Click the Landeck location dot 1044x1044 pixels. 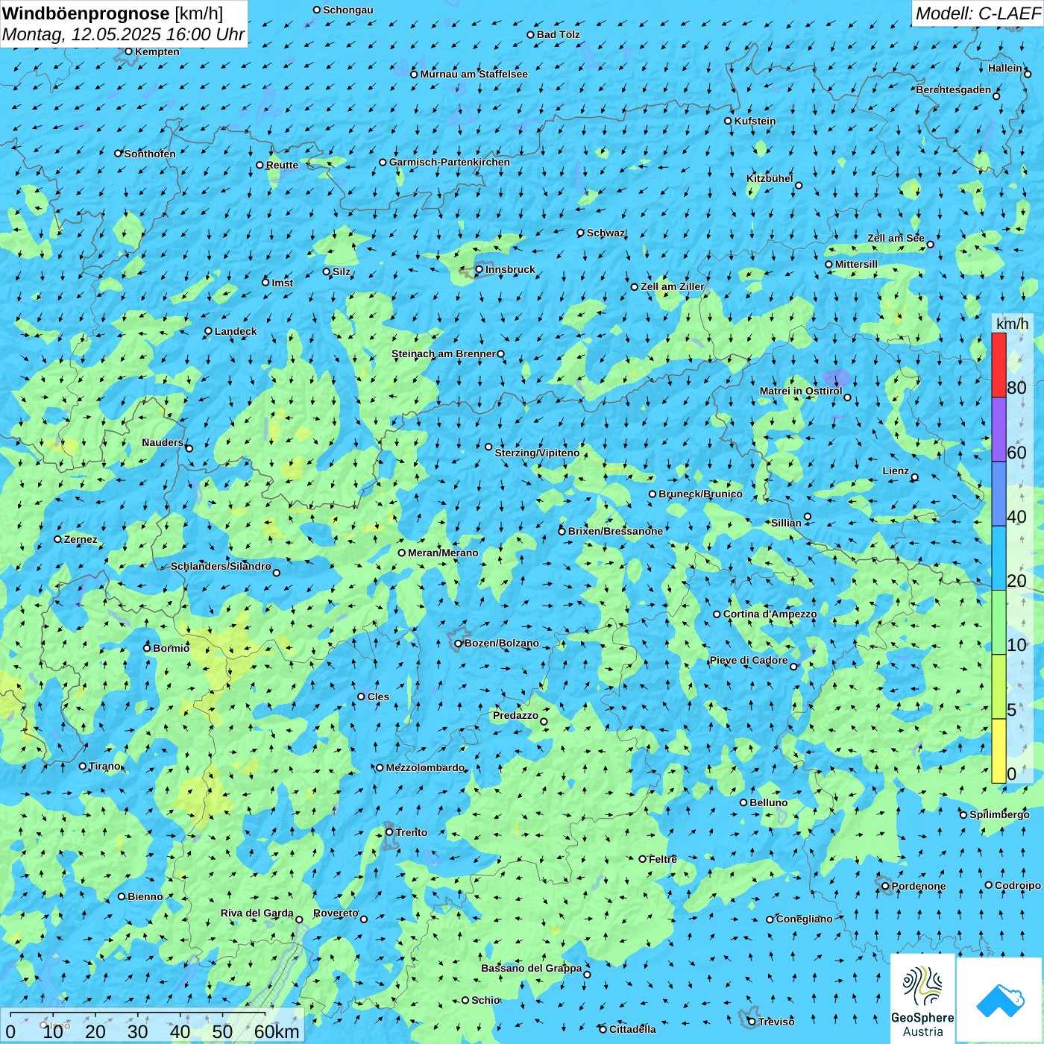[208, 331]
